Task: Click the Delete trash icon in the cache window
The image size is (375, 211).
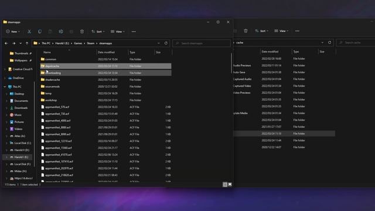Action: (x=246, y=31)
